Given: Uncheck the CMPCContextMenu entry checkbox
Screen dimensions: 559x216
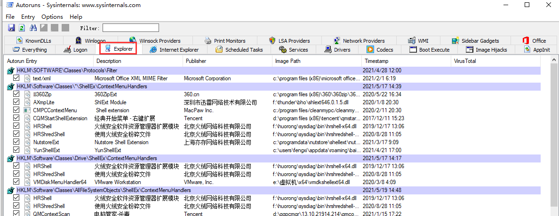Looking at the screenshot, I should 16,110.
